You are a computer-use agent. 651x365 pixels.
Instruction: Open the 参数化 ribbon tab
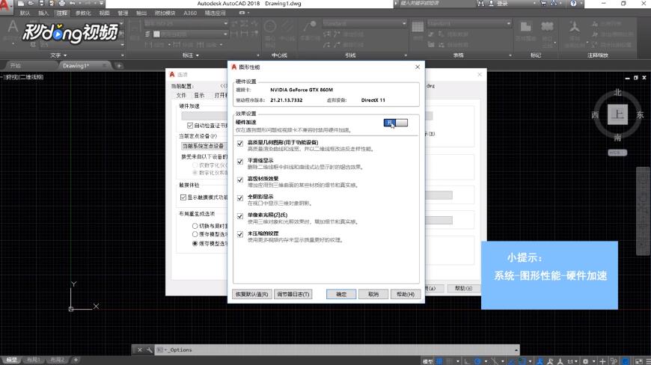[x=82, y=13]
